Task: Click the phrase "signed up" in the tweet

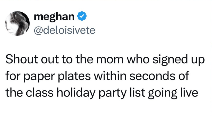Action: (178, 60)
